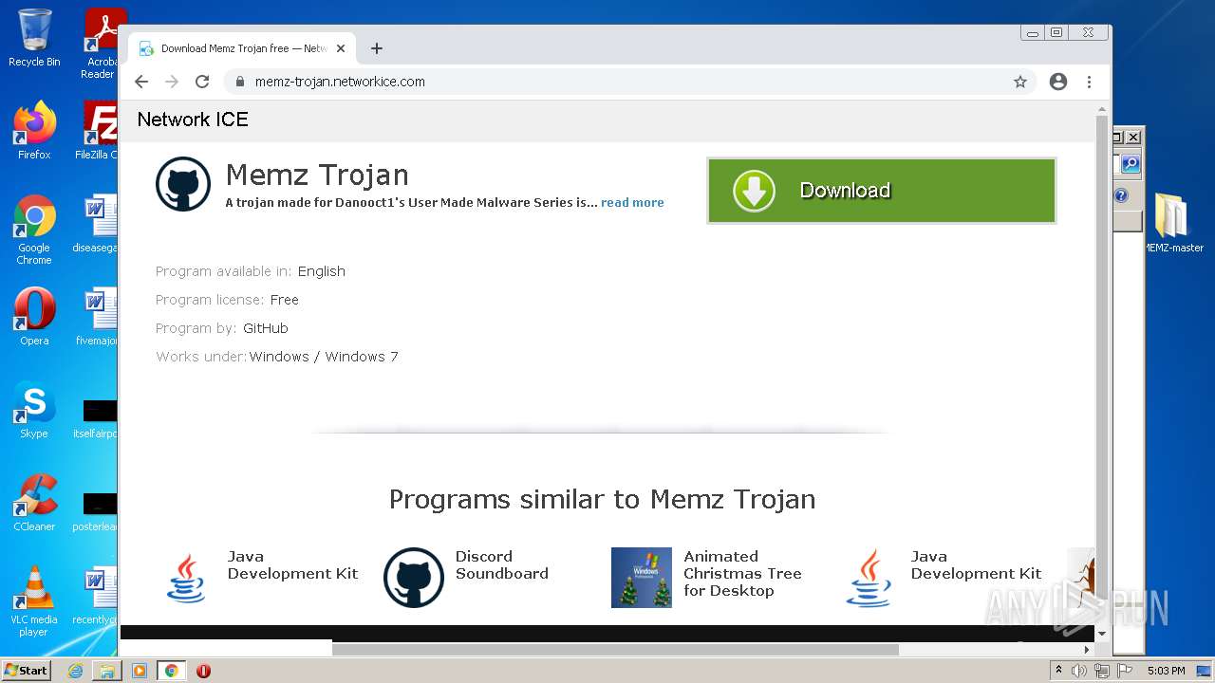1215x683 pixels.
Task: Click the Opera icon in taskbar
Action: tap(203, 671)
